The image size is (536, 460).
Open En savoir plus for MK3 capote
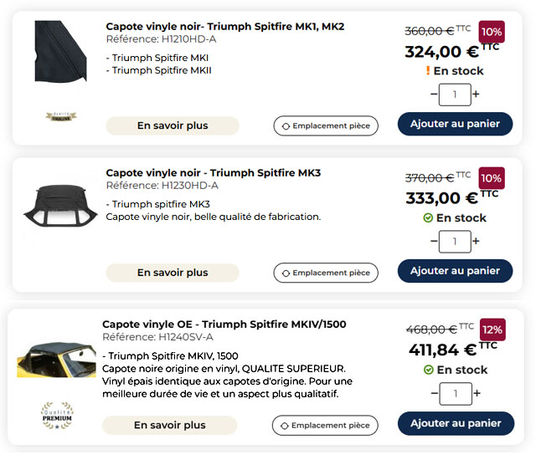pyautogui.click(x=173, y=273)
